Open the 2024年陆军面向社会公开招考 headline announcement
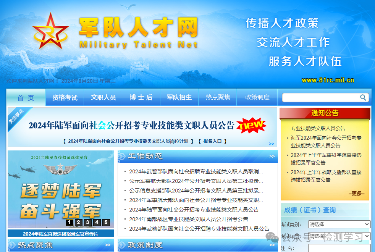The width and height of the screenshot is (375, 252). pos(131,125)
